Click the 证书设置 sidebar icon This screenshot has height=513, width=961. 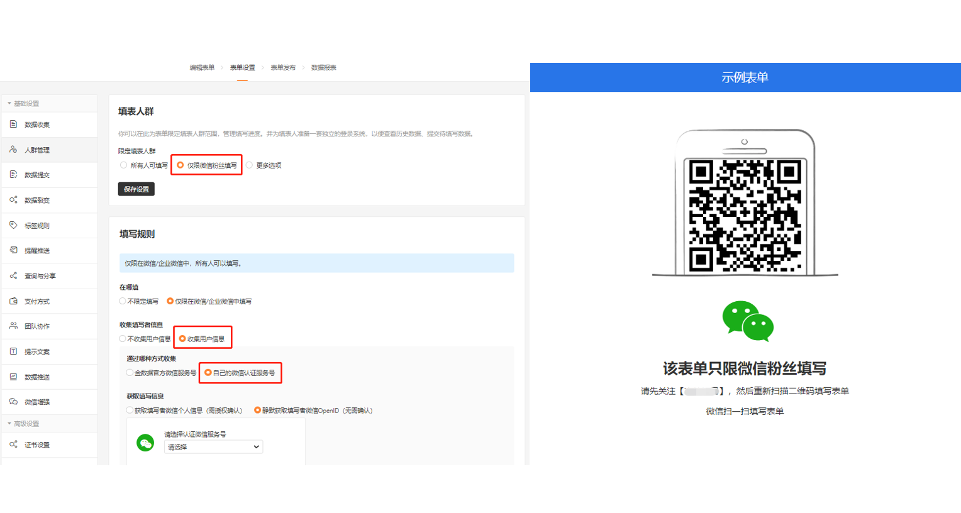13,444
